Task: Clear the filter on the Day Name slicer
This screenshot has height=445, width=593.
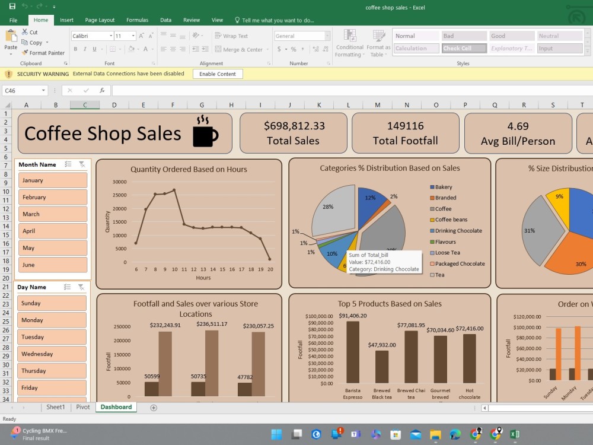Action: click(81, 286)
